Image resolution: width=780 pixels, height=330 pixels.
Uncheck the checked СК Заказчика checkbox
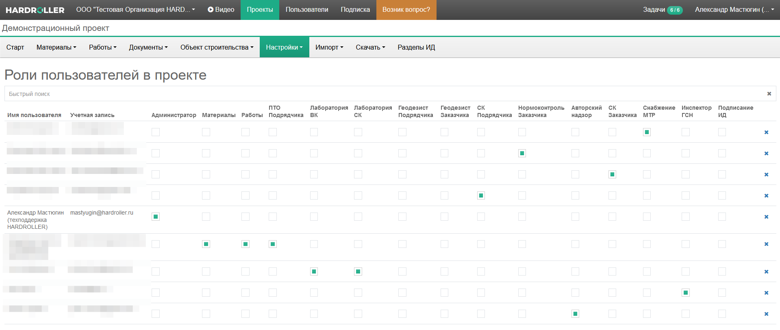point(613,174)
